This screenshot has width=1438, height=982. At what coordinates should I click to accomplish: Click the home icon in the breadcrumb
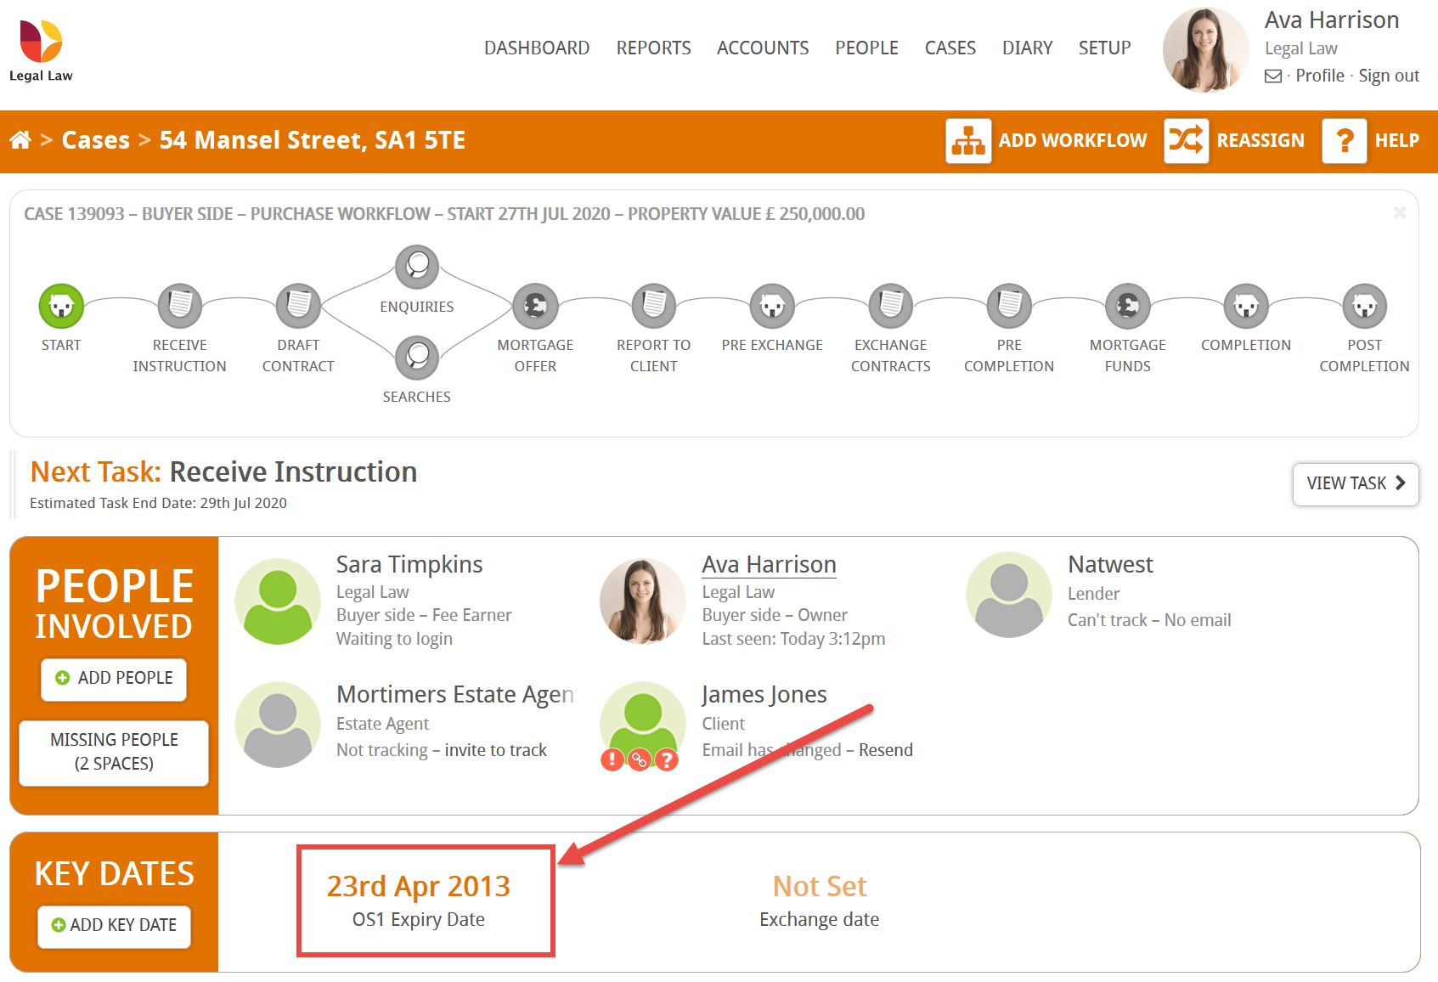pyautogui.click(x=20, y=139)
